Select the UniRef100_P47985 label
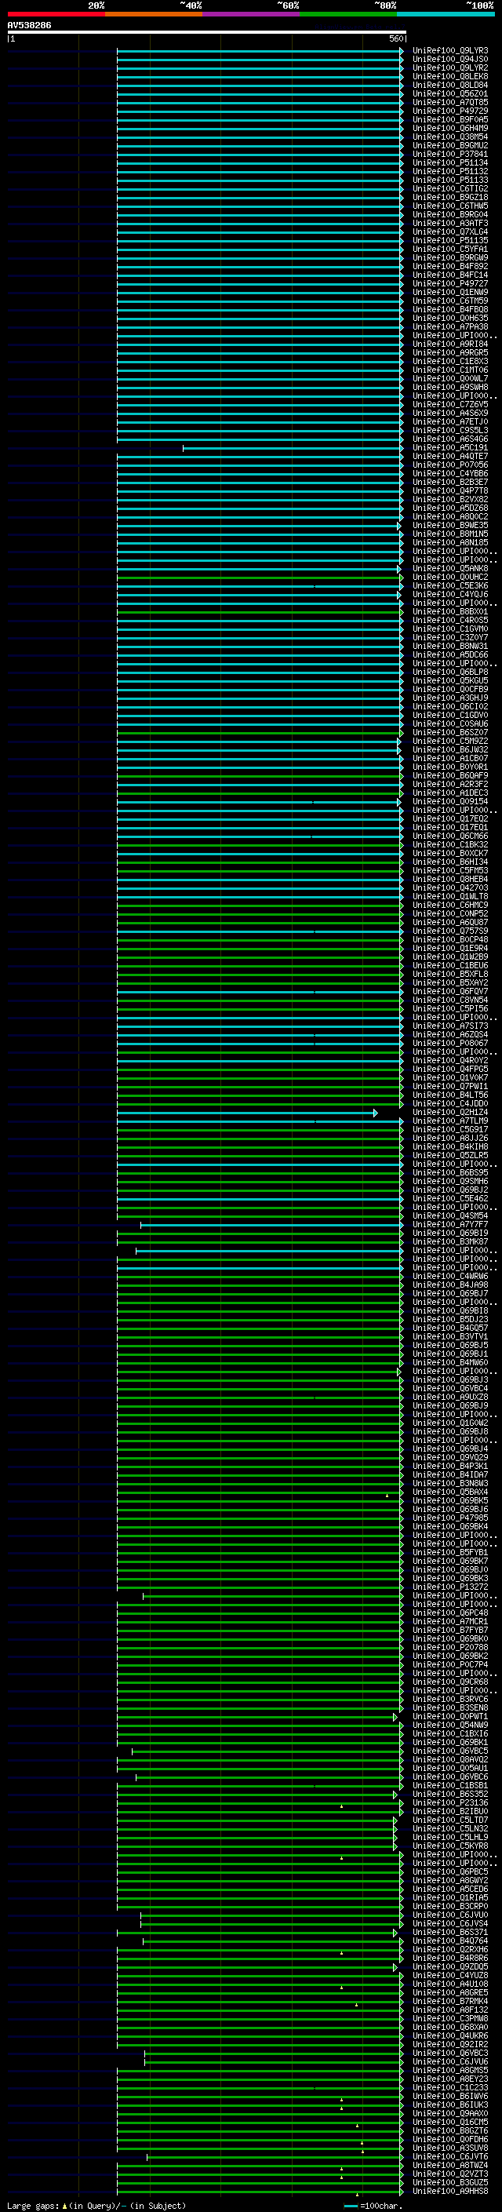Screen dimensions: 502x2212 pyautogui.click(x=450, y=1518)
